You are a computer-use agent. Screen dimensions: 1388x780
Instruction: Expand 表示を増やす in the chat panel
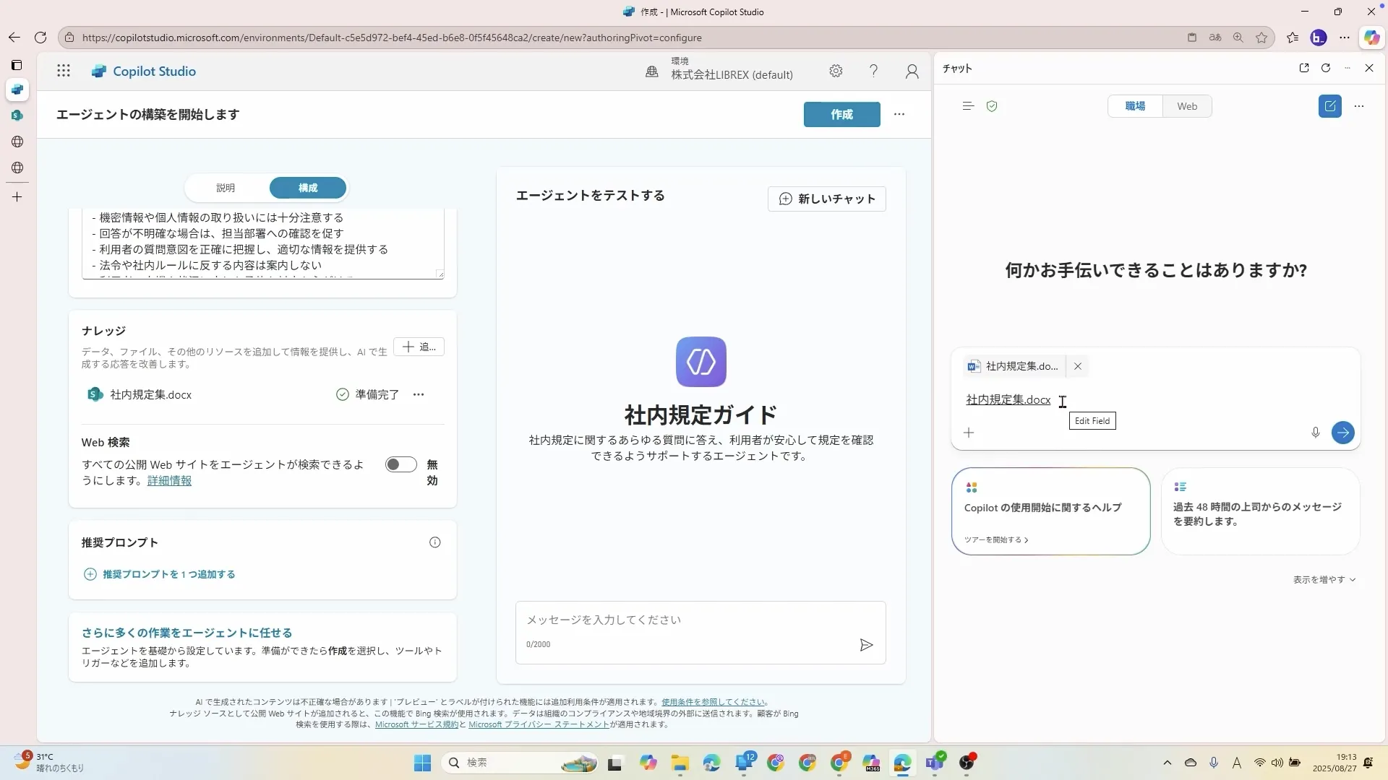pos(1323,579)
